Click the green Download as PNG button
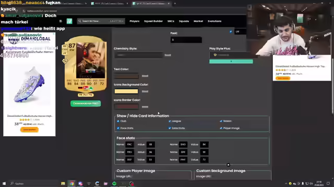Image resolution: width=334 pixels, height=187 pixels. (86, 103)
